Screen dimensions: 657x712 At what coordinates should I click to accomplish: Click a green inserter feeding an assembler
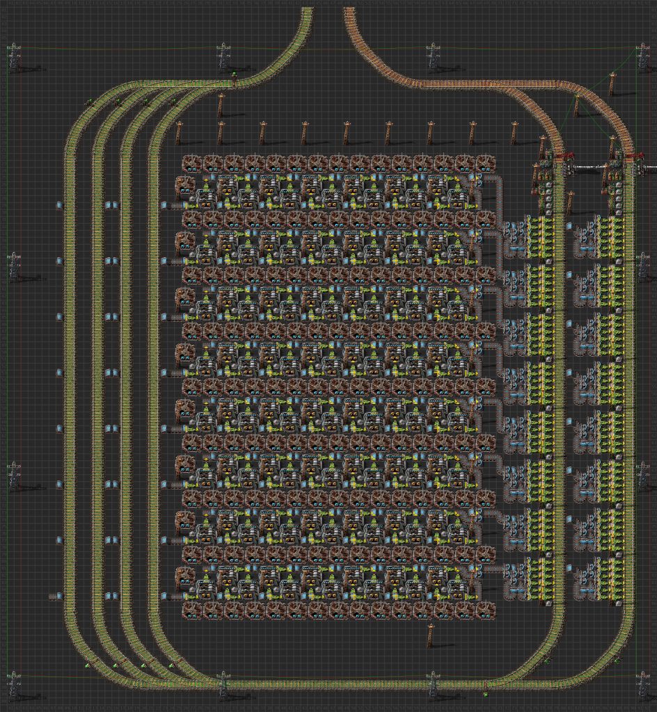tap(248, 186)
